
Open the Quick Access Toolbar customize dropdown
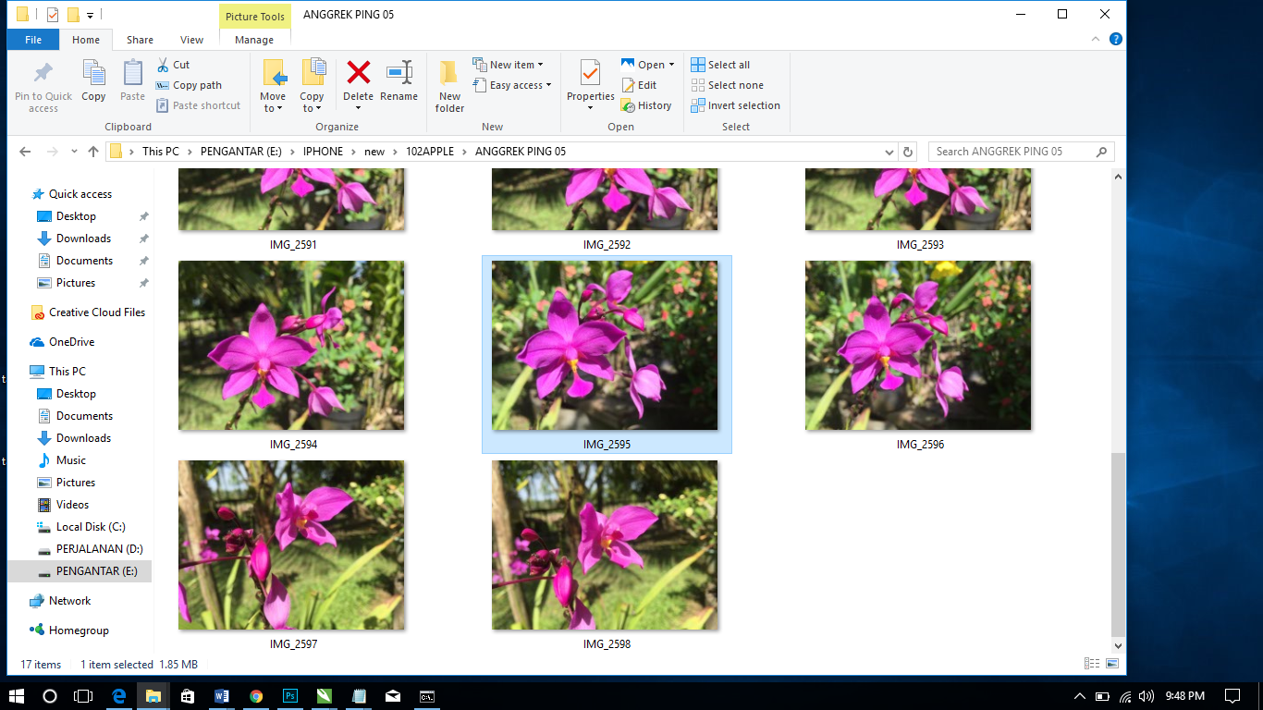pyautogui.click(x=90, y=15)
